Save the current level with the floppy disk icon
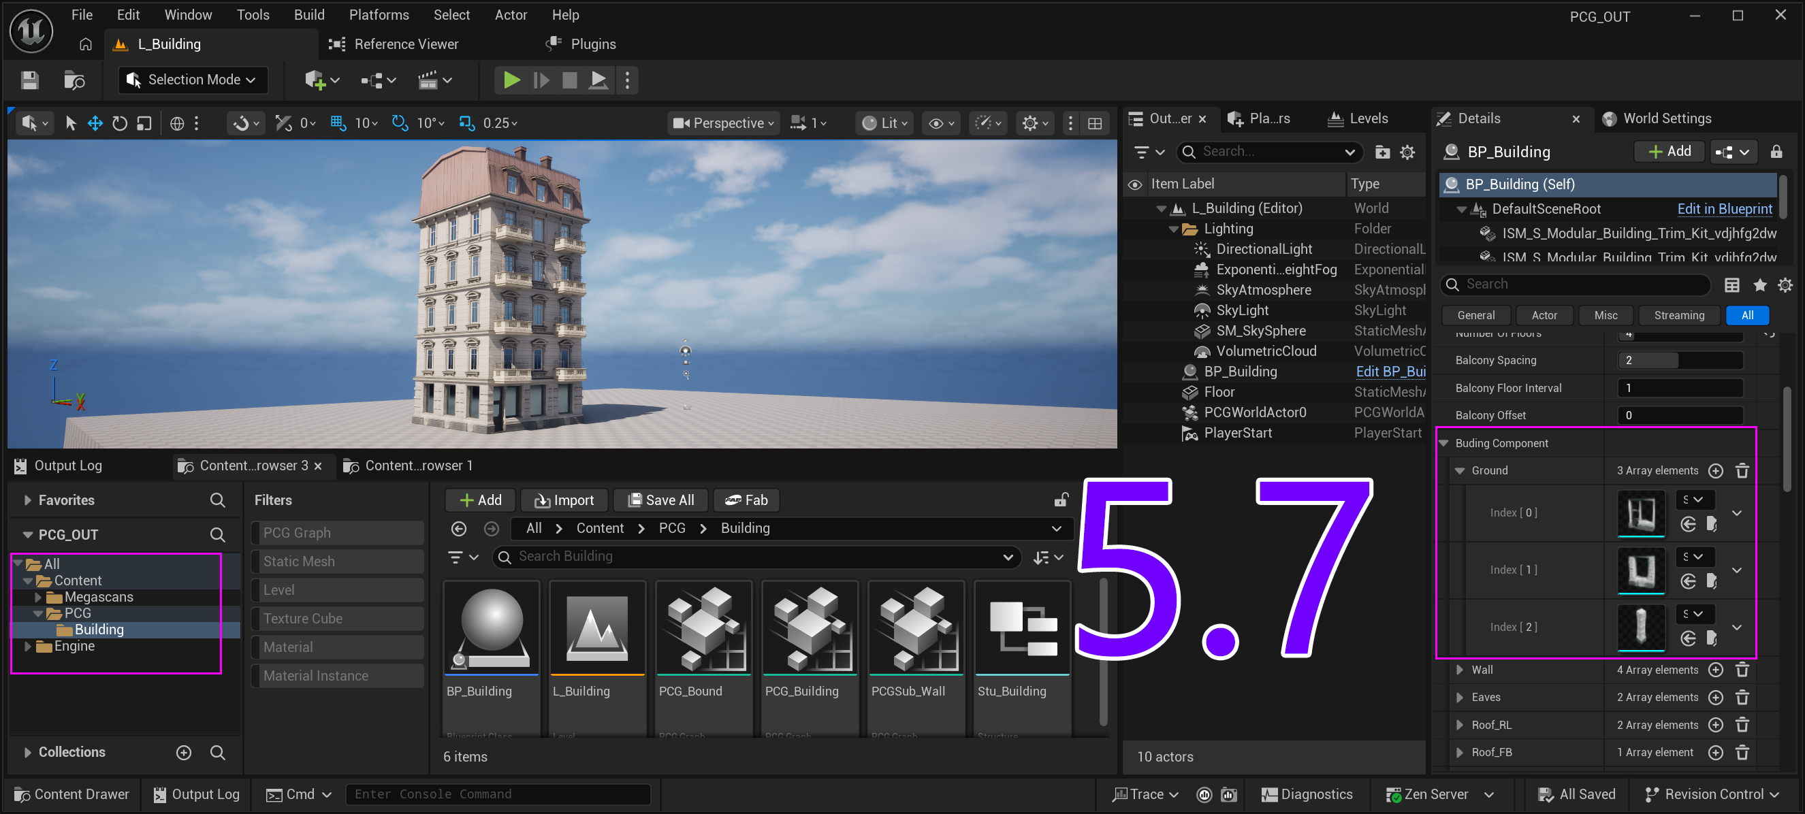Viewport: 1805px width, 814px height. [29, 80]
